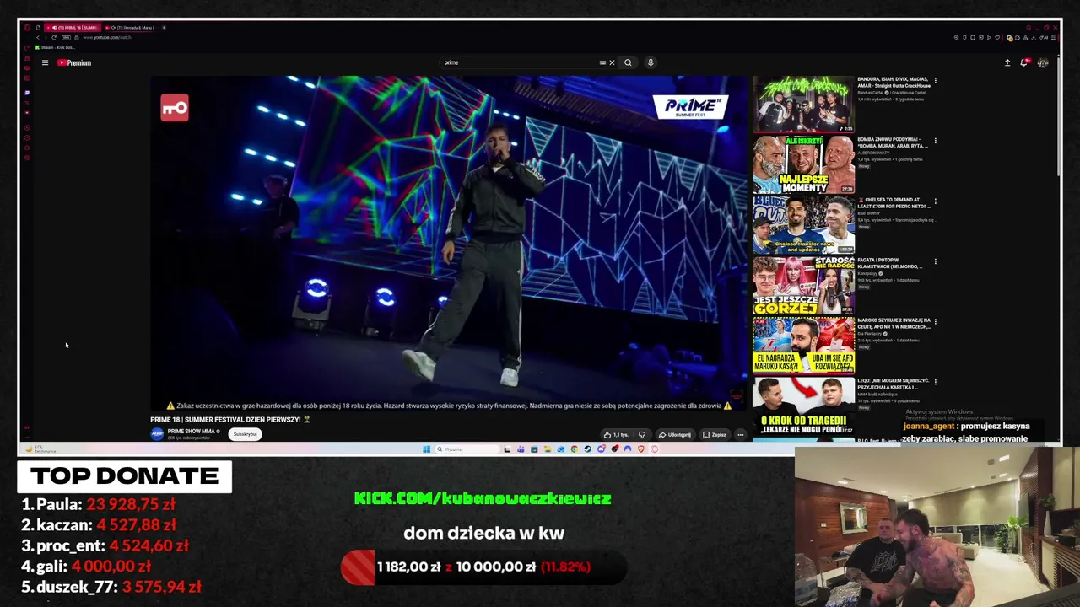Click the Zapisz save button
The height and width of the screenshot is (607, 1080).
tap(714, 435)
